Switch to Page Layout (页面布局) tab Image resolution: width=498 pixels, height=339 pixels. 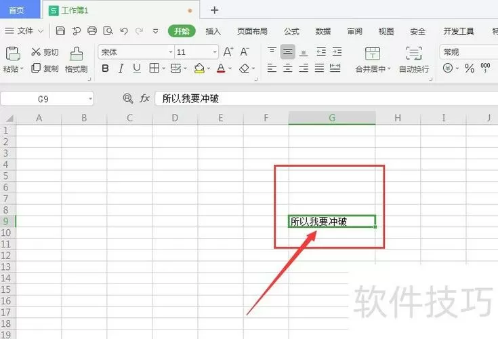[x=252, y=31]
